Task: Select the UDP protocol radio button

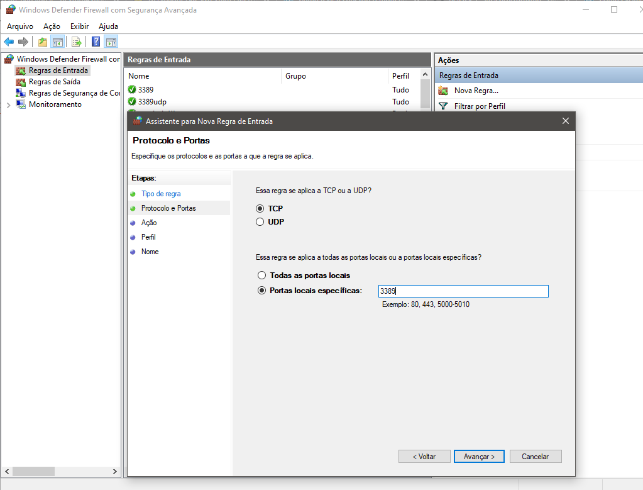Action: coord(260,222)
